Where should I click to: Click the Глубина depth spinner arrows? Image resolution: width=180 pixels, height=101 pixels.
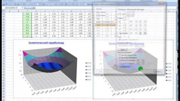click(143, 60)
